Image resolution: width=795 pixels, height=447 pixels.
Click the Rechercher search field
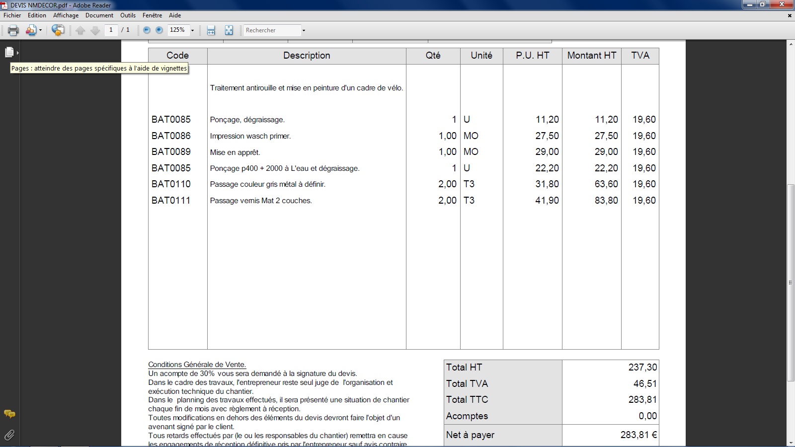click(x=272, y=30)
